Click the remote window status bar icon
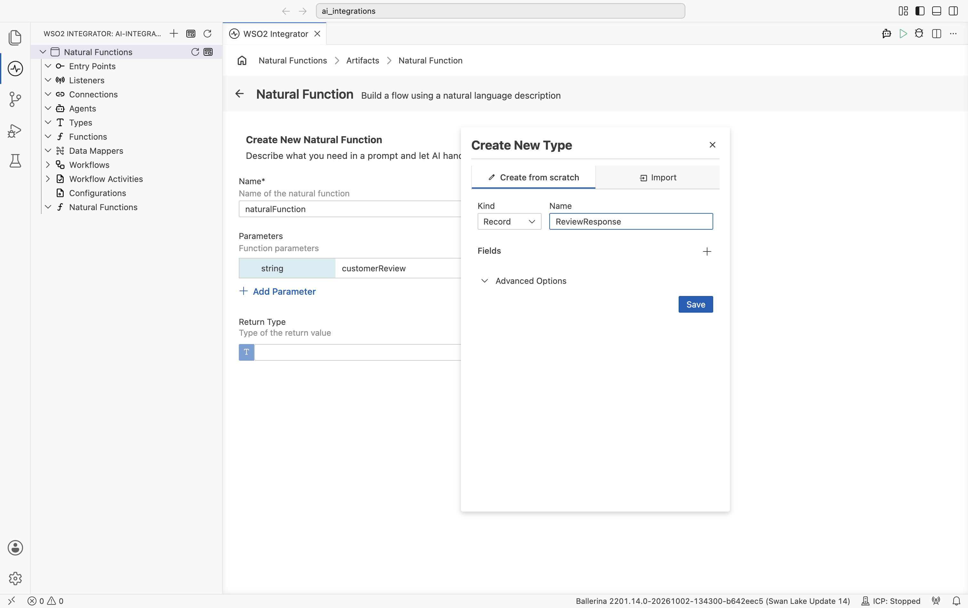This screenshot has height=608, width=968. pyautogui.click(x=12, y=601)
